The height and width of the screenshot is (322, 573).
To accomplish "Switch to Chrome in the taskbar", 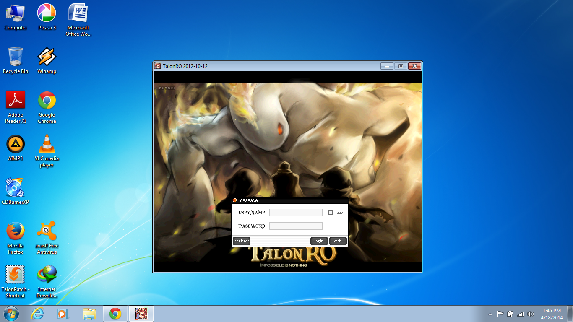I will (115, 314).
